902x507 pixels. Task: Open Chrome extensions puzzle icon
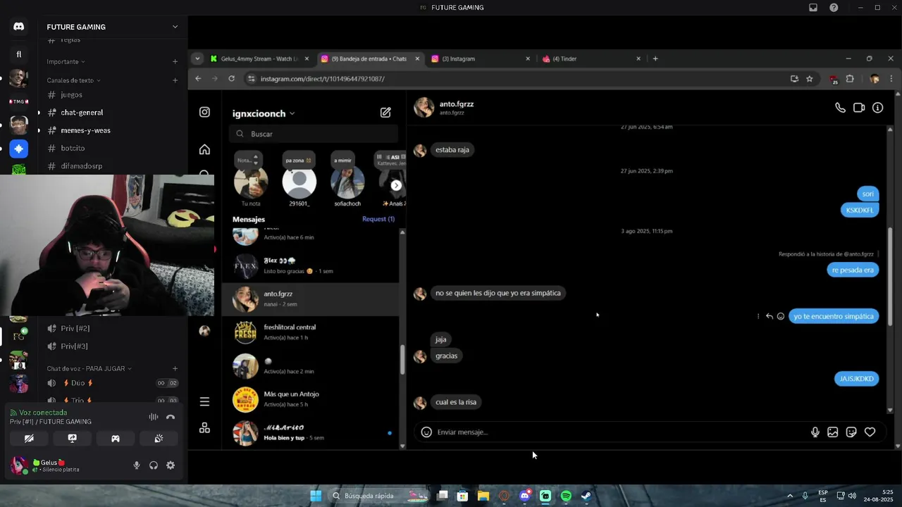pos(850,79)
